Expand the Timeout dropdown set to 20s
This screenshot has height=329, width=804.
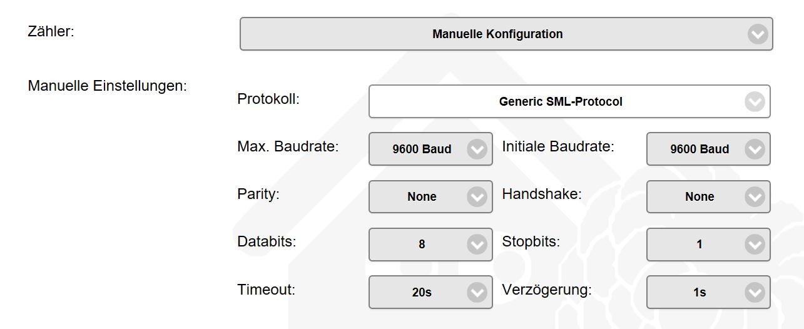click(x=422, y=292)
